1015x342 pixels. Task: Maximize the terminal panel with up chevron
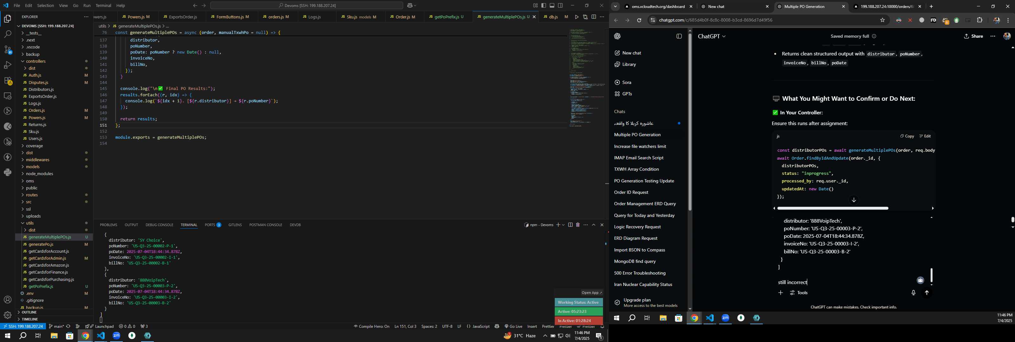tap(594, 225)
